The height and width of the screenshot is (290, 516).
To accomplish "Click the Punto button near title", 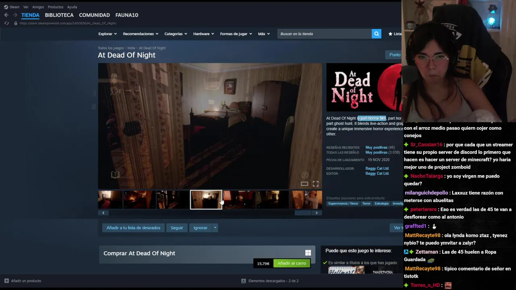I will pos(393,55).
